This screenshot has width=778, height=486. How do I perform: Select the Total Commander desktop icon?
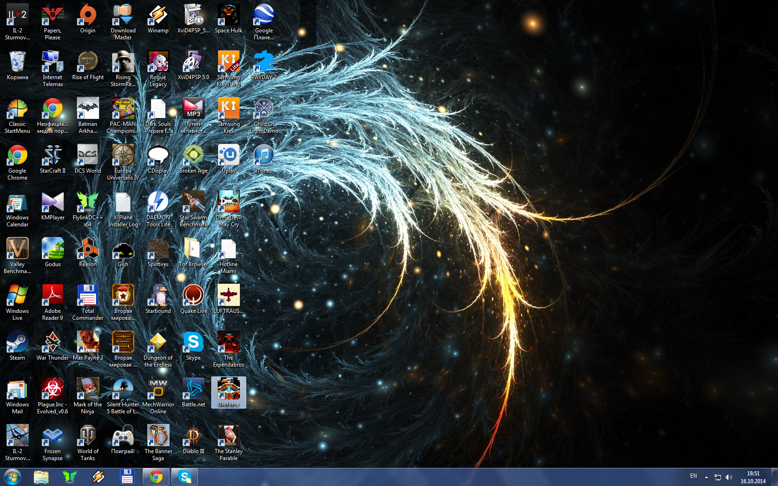pos(88,302)
